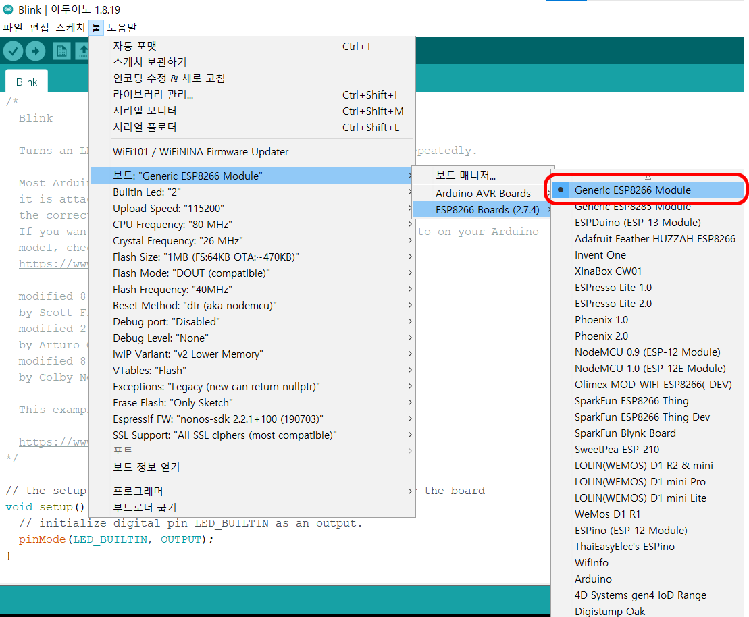Image resolution: width=749 pixels, height=617 pixels.
Task: Open Debug port "Disabled" submenu
Action: [252, 322]
